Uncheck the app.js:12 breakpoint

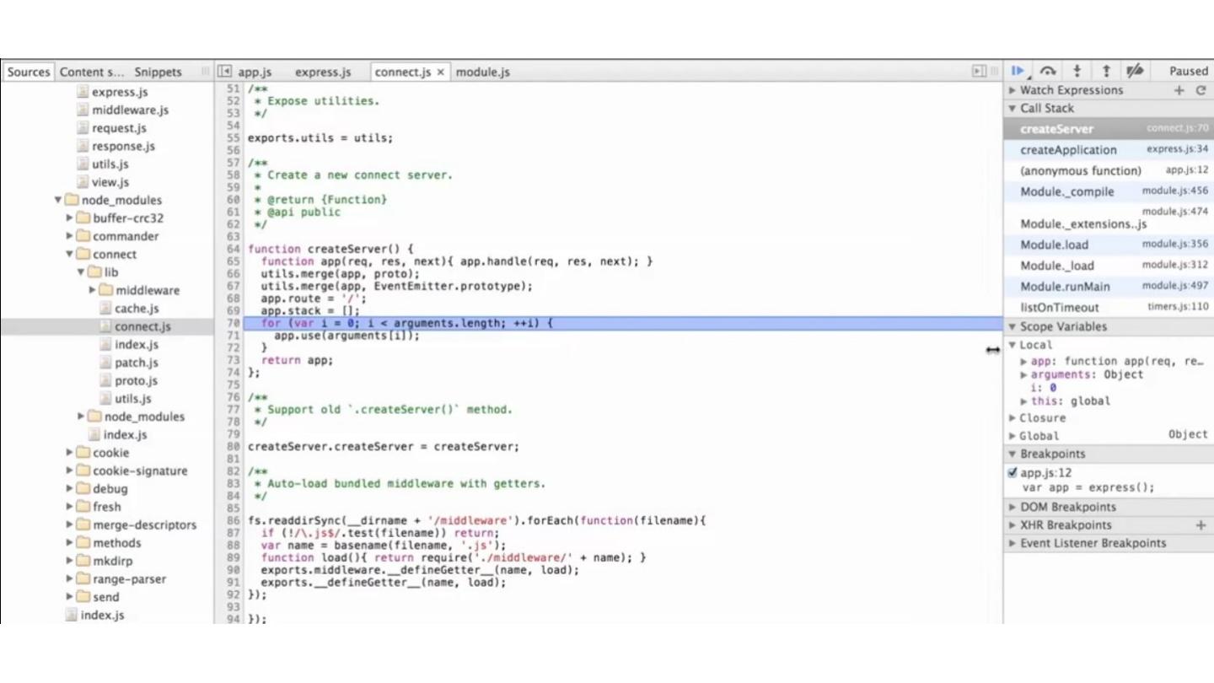pos(1013,473)
